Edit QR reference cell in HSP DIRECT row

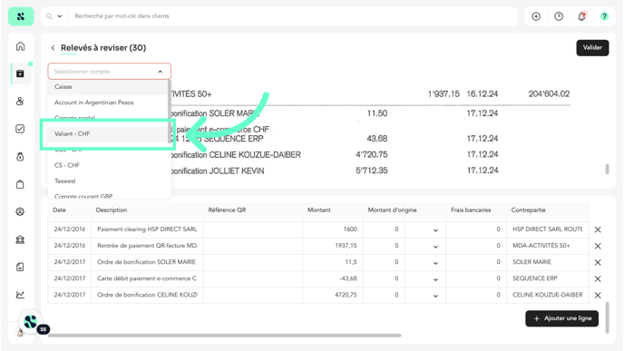253,229
